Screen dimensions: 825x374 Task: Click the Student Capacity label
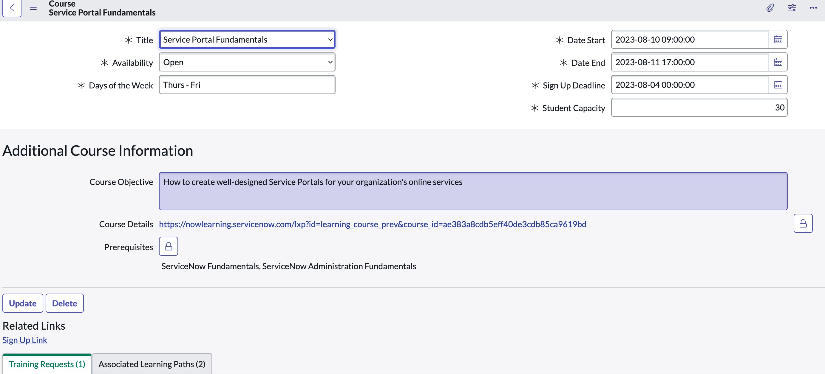click(x=574, y=108)
